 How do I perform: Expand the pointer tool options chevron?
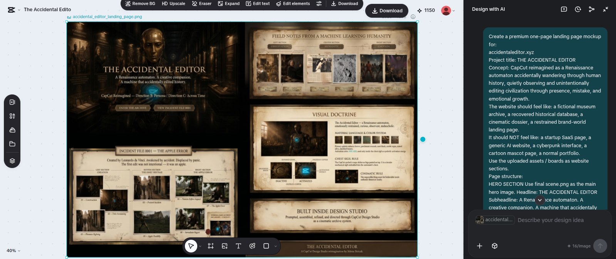(200, 246)
